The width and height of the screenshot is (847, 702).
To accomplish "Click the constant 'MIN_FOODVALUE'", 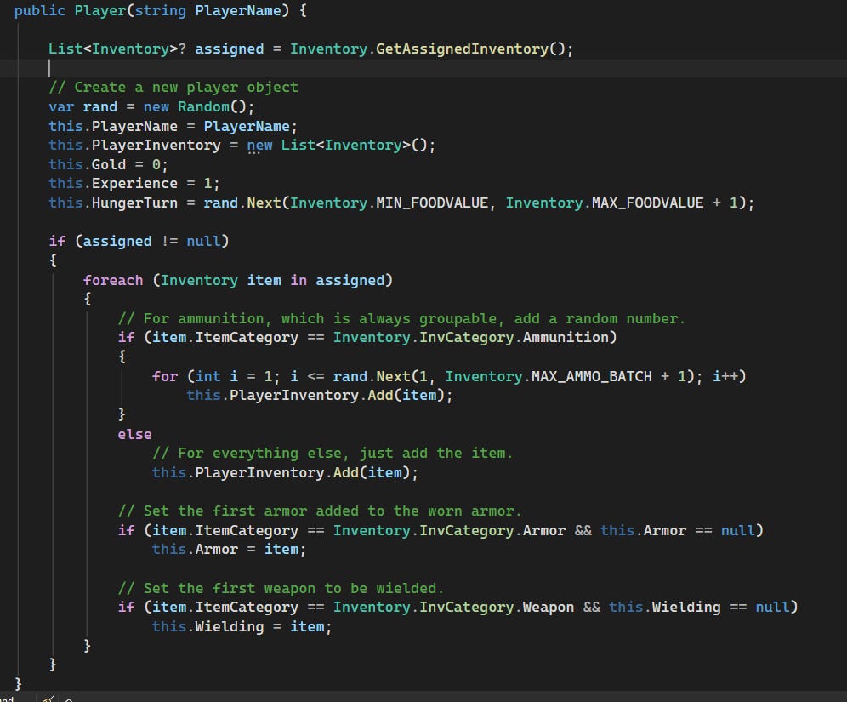I will click(x=432, y=203).
